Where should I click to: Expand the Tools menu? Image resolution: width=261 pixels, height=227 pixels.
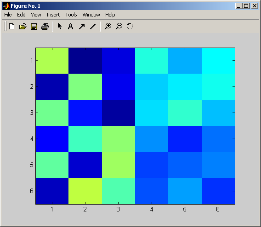pos(71,15)
